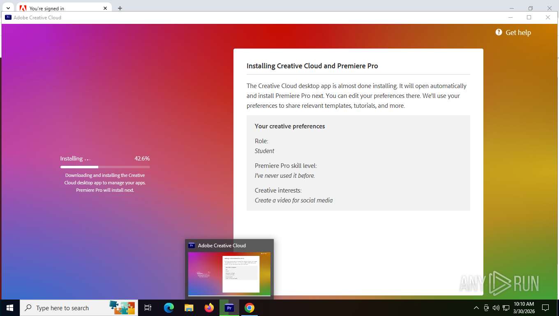Select the 'You're signed in' browser tab
This screenshot has height=316, width=559.
click(x=64, y=8)
